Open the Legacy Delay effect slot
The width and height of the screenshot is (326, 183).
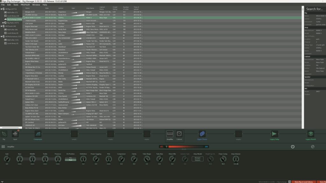(274, 134)
